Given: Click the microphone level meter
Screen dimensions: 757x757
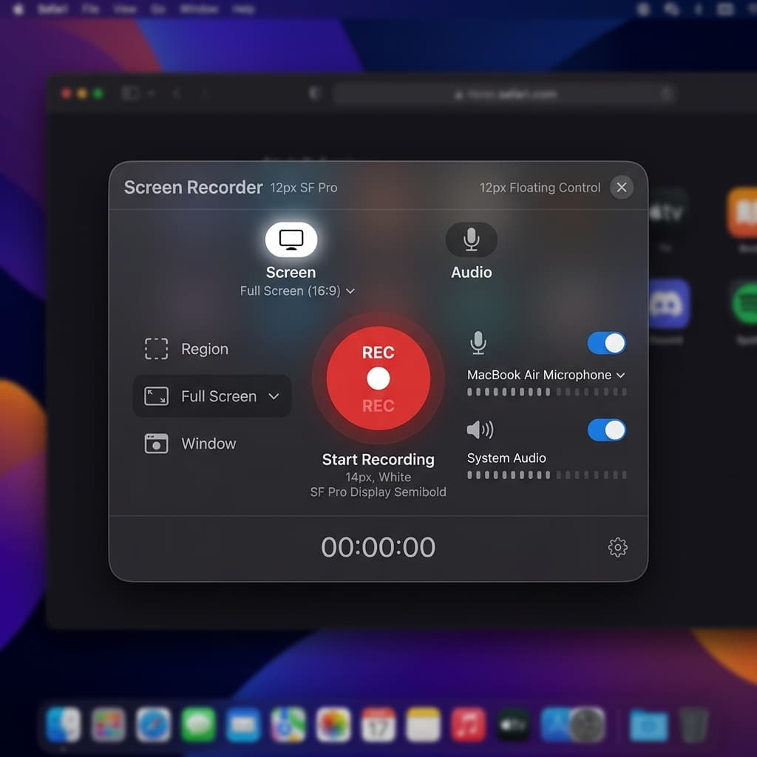Looking at the screenshot, I should (546, 392).
